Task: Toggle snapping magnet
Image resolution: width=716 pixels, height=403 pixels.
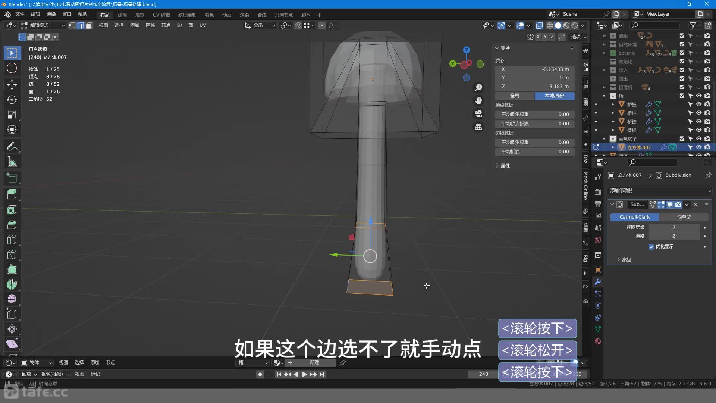Action: click(x=298, y=25)
